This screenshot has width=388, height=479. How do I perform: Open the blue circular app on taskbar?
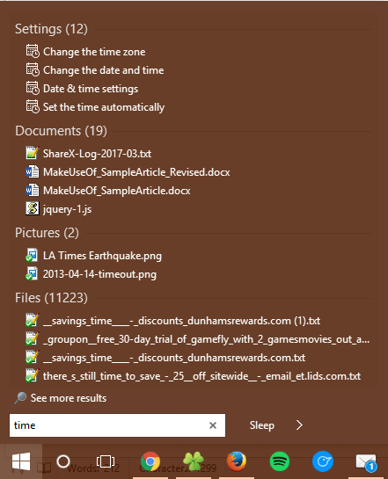(323, 461)
